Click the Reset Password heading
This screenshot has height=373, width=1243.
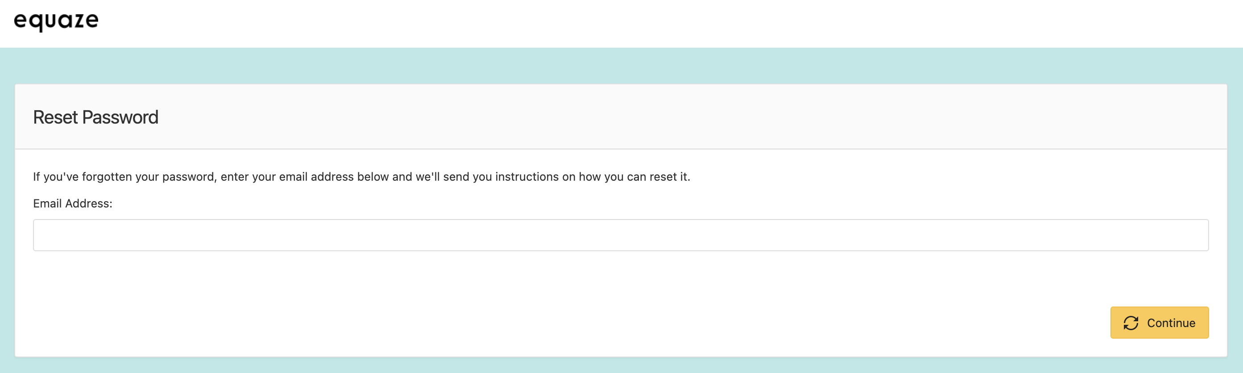95,117
